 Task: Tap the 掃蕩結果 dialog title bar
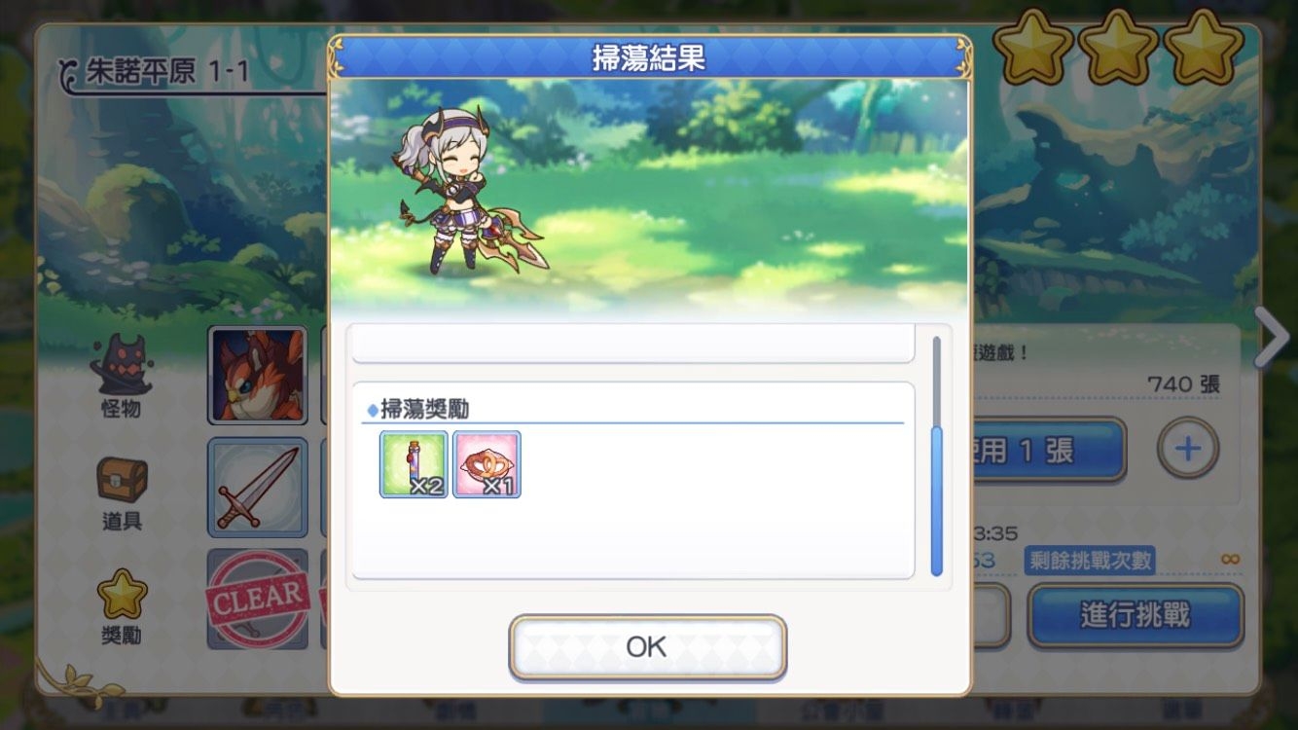(649, 56)
